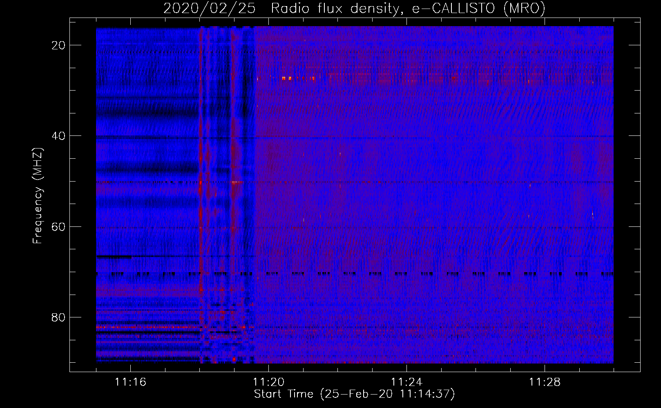Click the 'Start Time (25-Feb-20 11:14:37)' label
The width and height of the screenshot is (661, 408).
(x=354, y=394)
